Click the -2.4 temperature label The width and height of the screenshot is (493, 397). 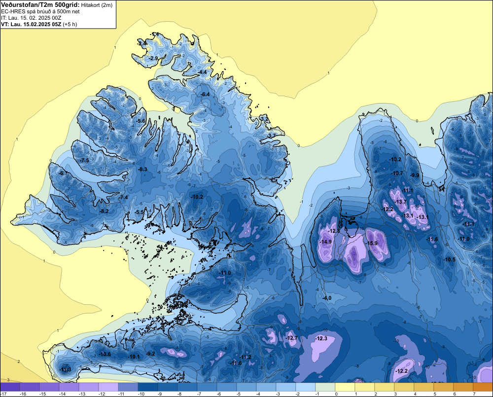pyautogui.click(x=142, y=43)
